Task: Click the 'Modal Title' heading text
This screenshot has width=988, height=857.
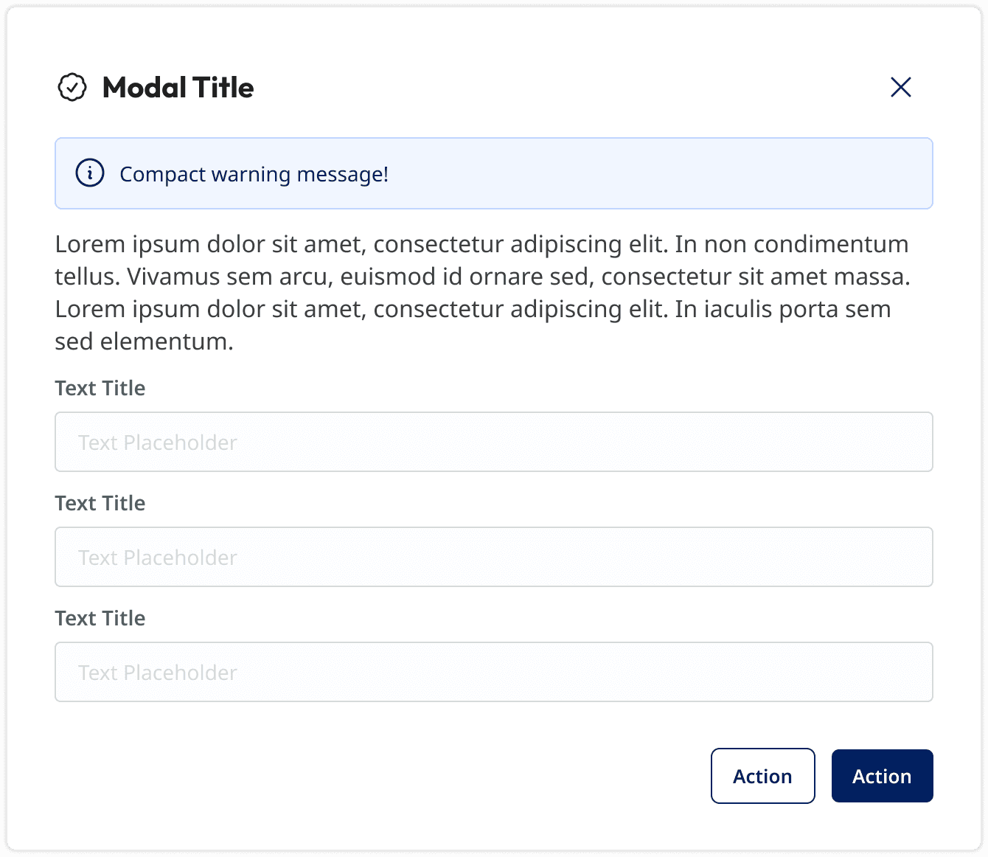Action: [178, 88]
